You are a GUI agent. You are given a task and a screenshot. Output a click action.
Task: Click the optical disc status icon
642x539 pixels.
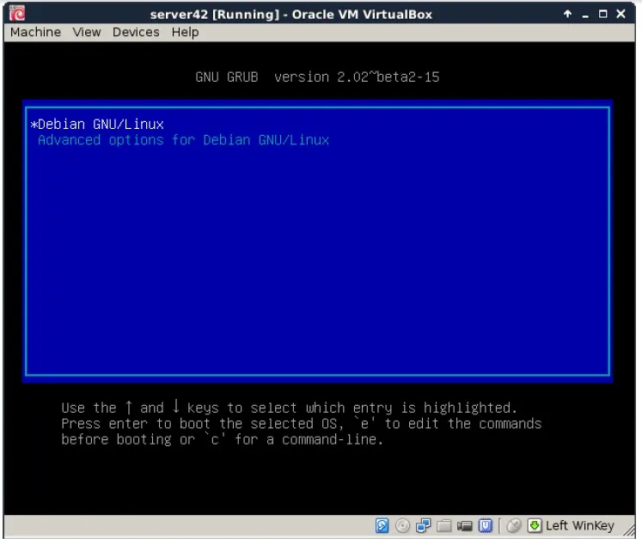tap(402, 525)
